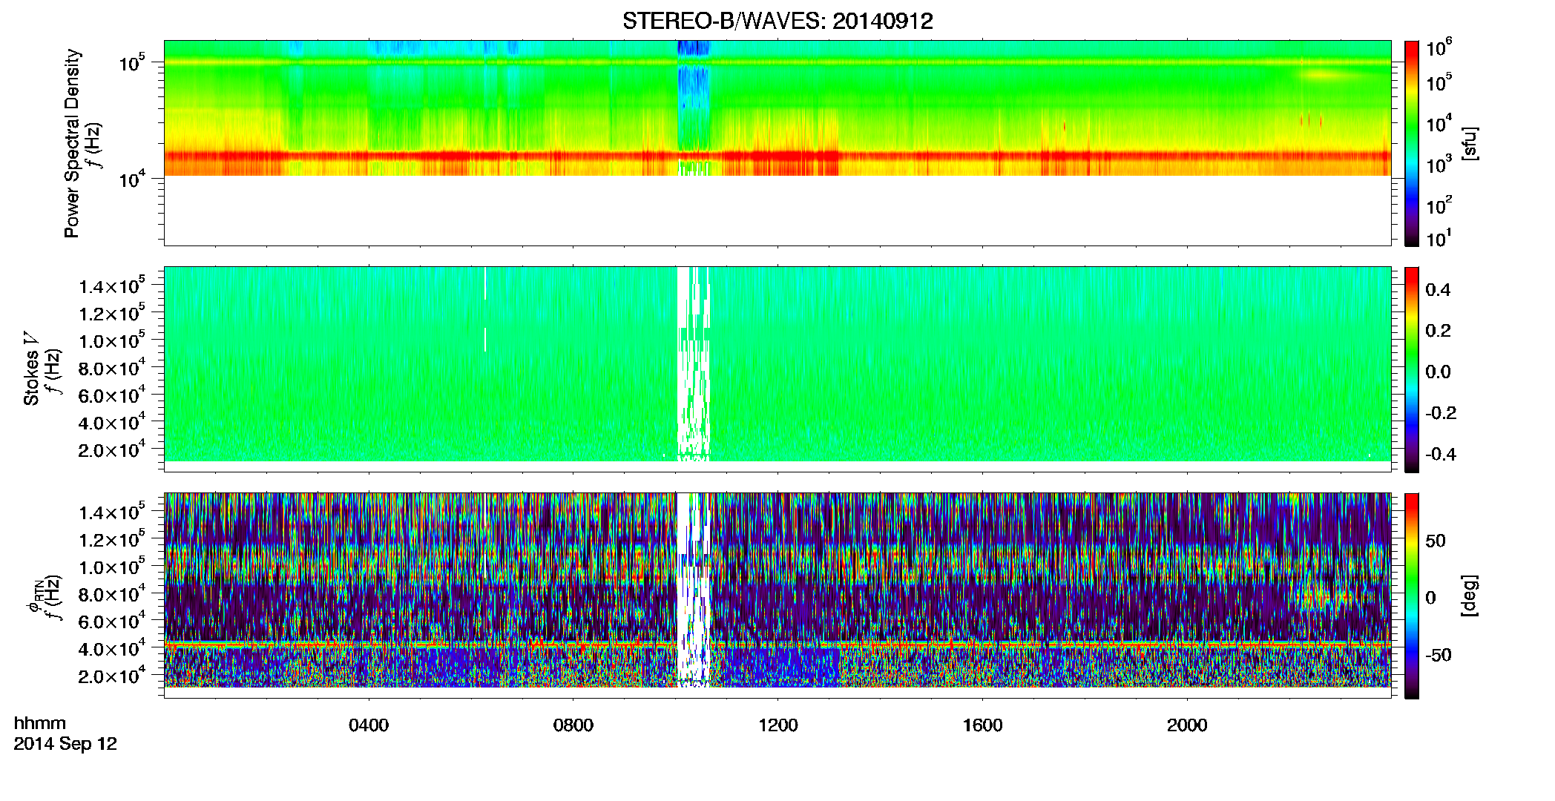Click the 1200 time axis label
This screenshot has width=1555, height=801.
pyautogui.click(x=778, y=725)
